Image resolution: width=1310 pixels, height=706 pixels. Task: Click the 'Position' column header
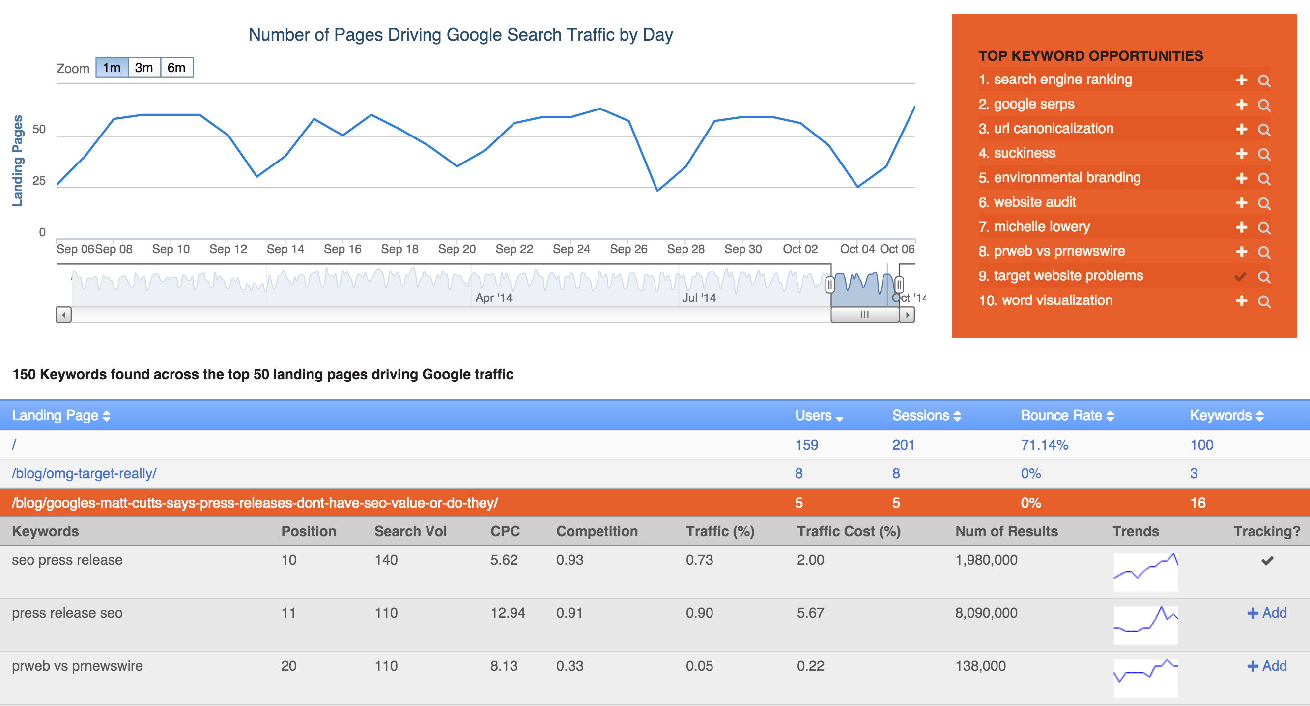[x=309, y=531]
